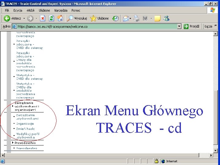Click the Internet zone globe icon
Screen dimensions: 220x165
(x=163, y=161)
